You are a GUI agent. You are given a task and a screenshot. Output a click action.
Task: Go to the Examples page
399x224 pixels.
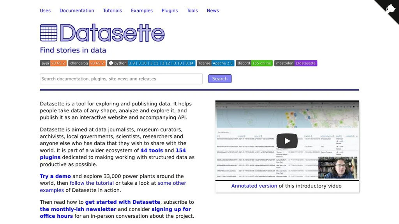(x=142, y=10)
